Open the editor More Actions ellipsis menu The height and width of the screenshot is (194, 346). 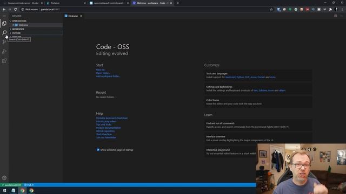(x=341, y=16)
